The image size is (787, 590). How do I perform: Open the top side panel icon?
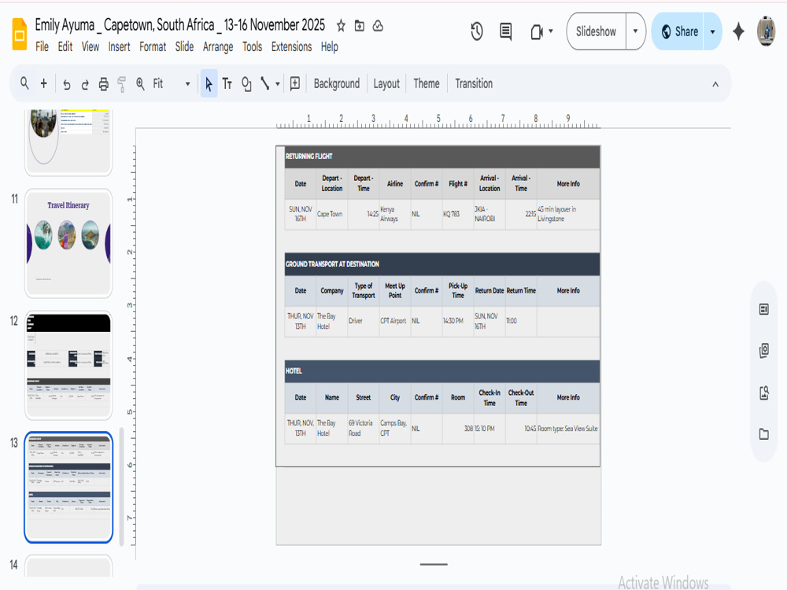[764, 309]
